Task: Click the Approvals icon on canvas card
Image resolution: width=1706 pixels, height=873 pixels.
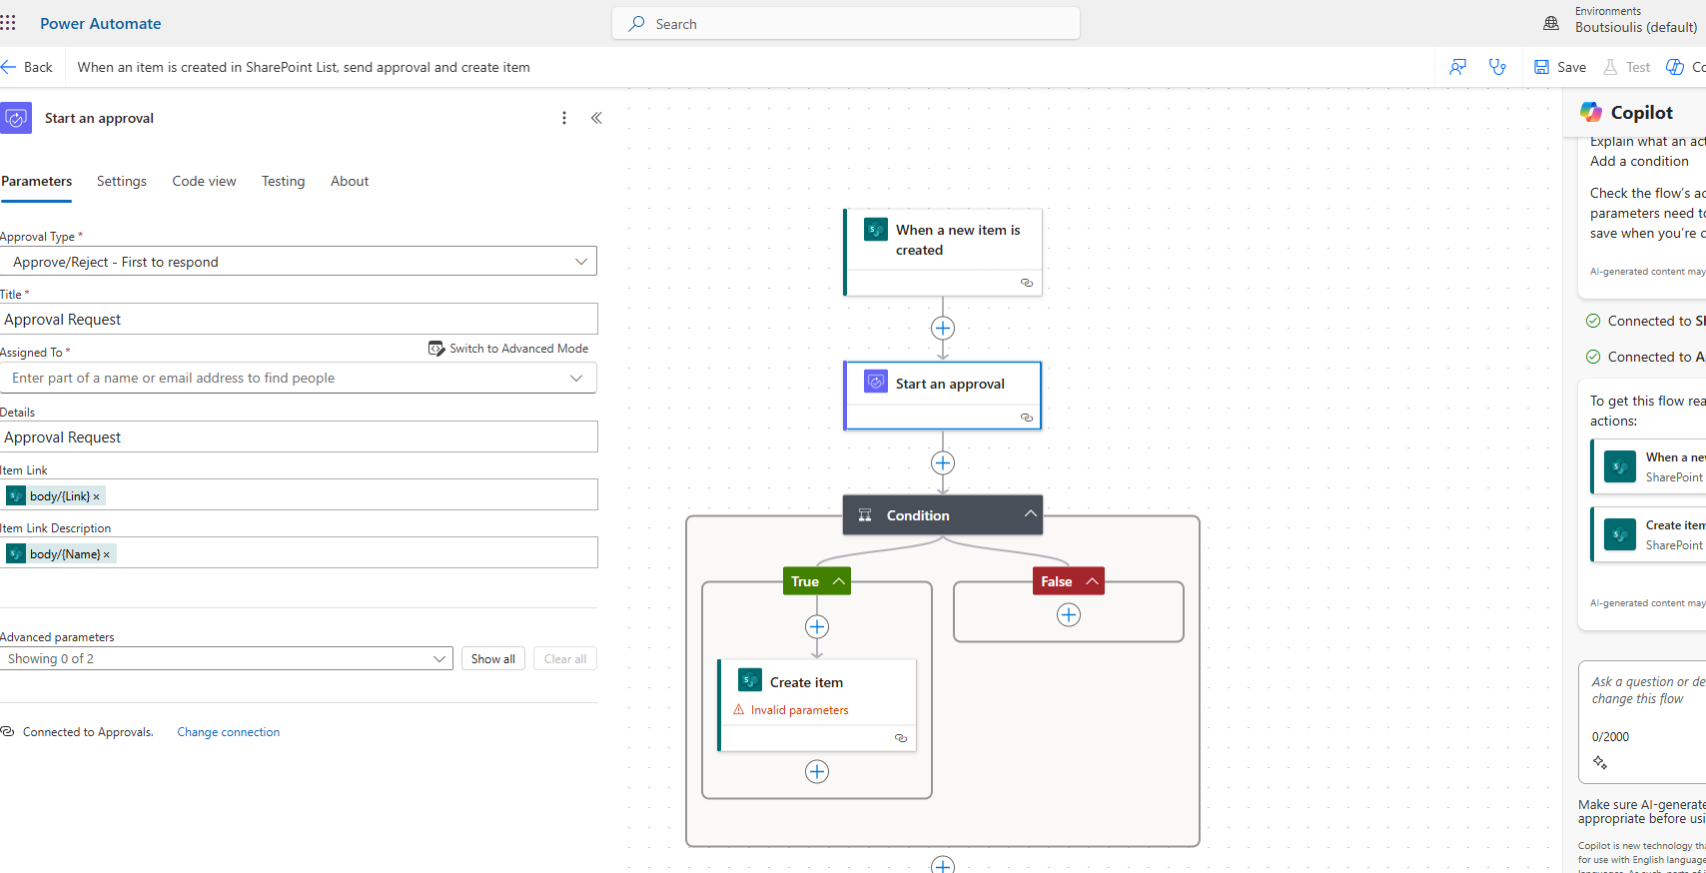Action: click(876, 382)
